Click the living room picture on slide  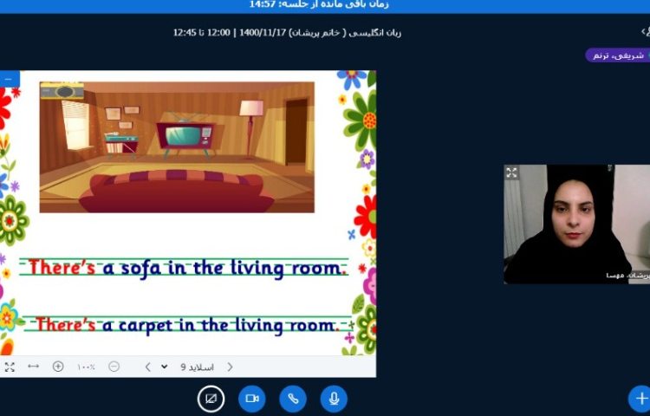[177, 146]
